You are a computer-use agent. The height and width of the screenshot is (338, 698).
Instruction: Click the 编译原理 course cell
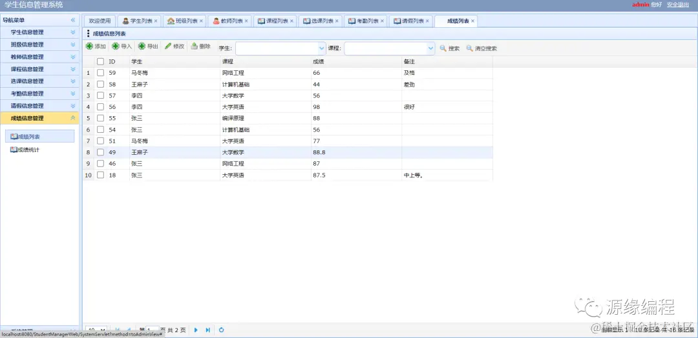pos(266,118)
